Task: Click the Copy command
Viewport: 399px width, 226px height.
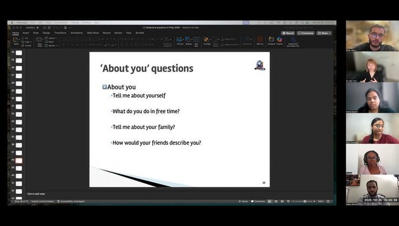Action: click(x=26, y=42)
